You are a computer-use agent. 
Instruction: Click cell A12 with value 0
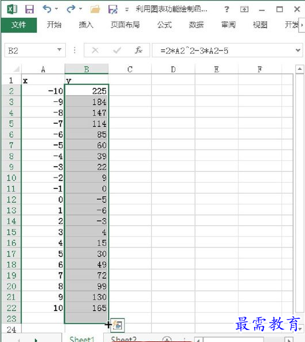click(x=43, y=199)
